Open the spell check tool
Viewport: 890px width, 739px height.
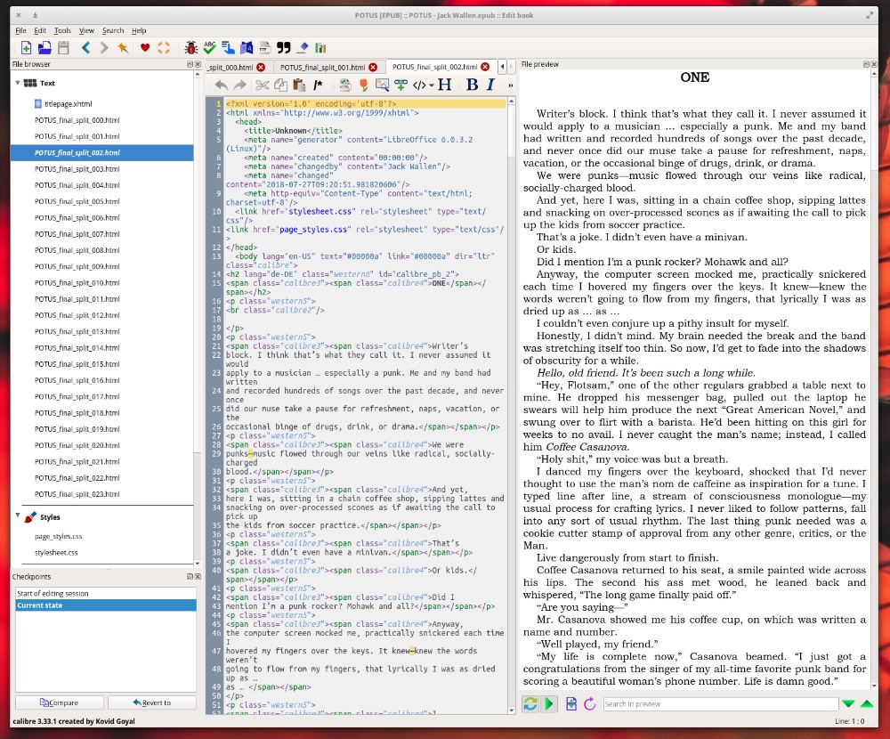(210, 48)
